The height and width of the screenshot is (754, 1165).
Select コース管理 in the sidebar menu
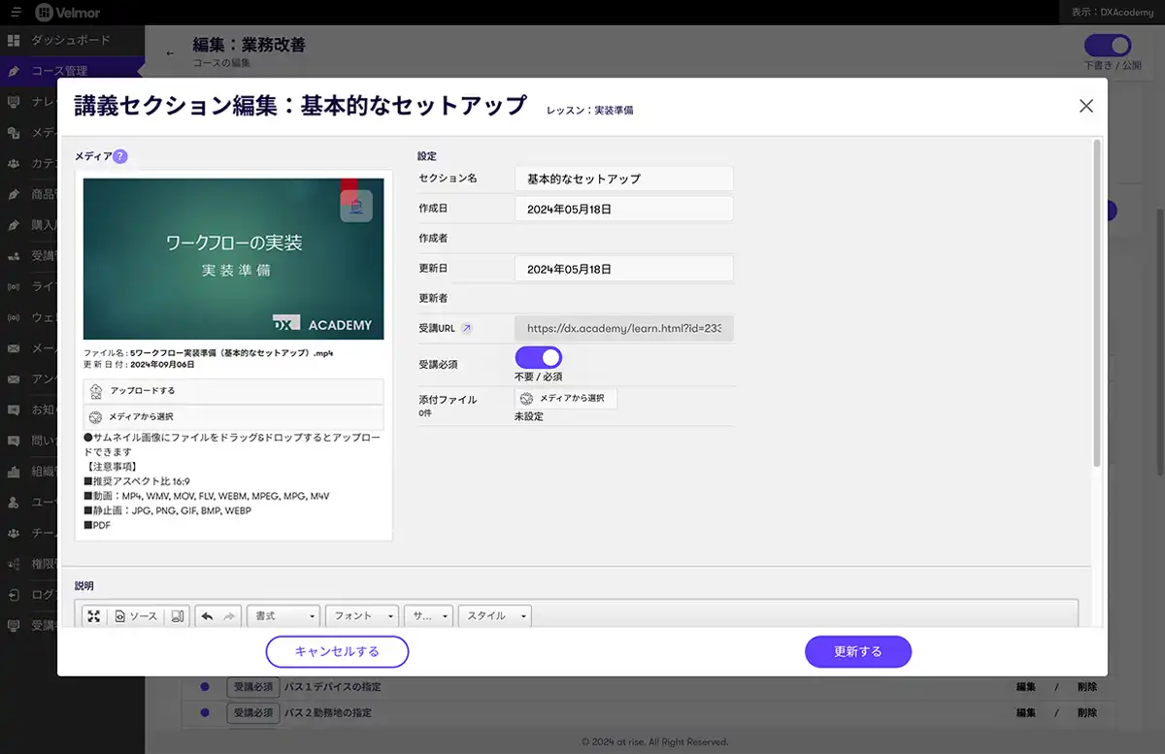pos(59,71)
